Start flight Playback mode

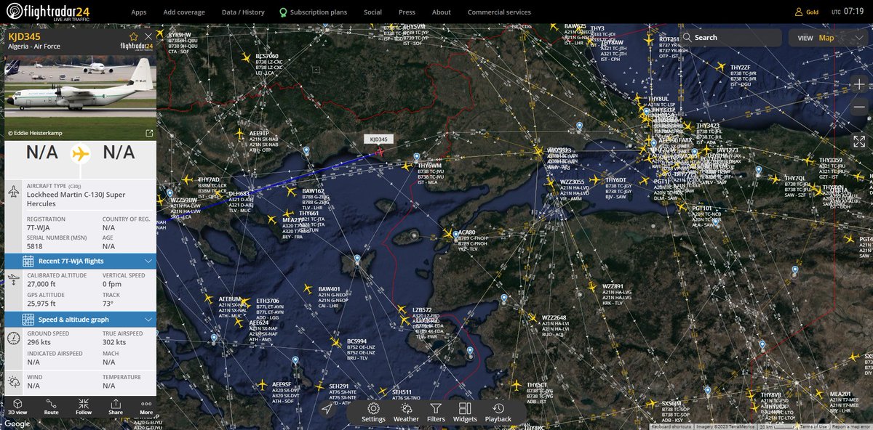pos(498,413)
